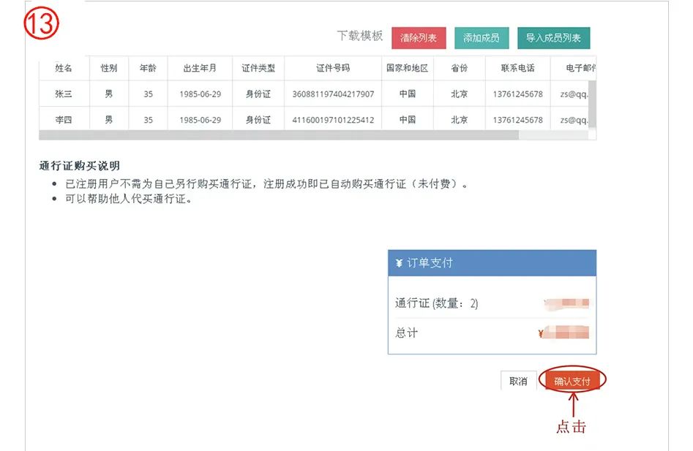Screen dimensions: 693x451
Task: Click the 添加成员 button
Action: click(482, 38)
